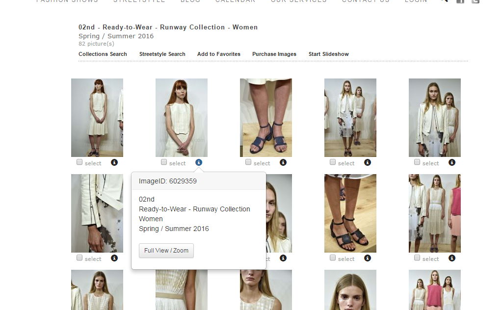The height and width of the screenshot is (310, 503).
Task: Tick select checkbox under first top-row photo
Action: (79, 162)
